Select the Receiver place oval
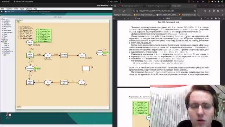The height and width of the screenshot is (127, 225). coord(100,53)
